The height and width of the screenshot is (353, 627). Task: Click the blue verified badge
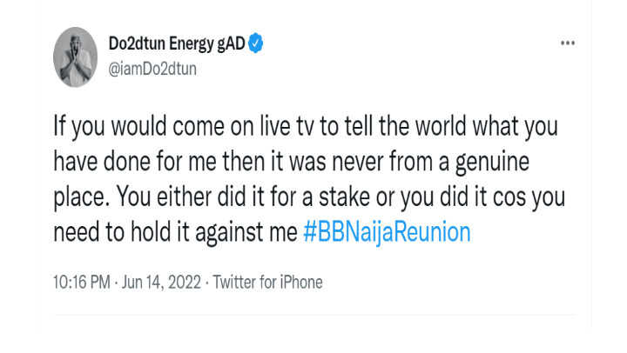point(256,43)
